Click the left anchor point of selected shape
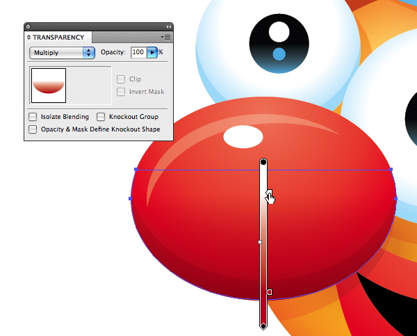This screenshot has height=336, width=417. point(131,199)
